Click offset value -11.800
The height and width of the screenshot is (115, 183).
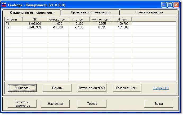58,27
